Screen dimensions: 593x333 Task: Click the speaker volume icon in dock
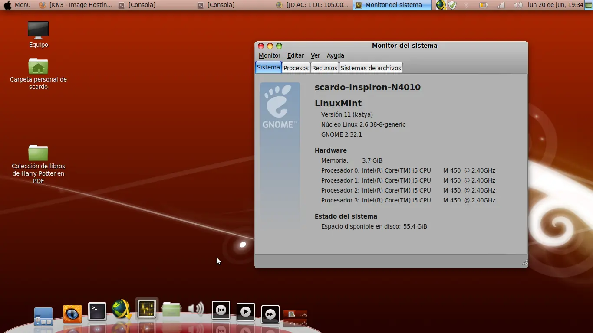tap(196, 309)
